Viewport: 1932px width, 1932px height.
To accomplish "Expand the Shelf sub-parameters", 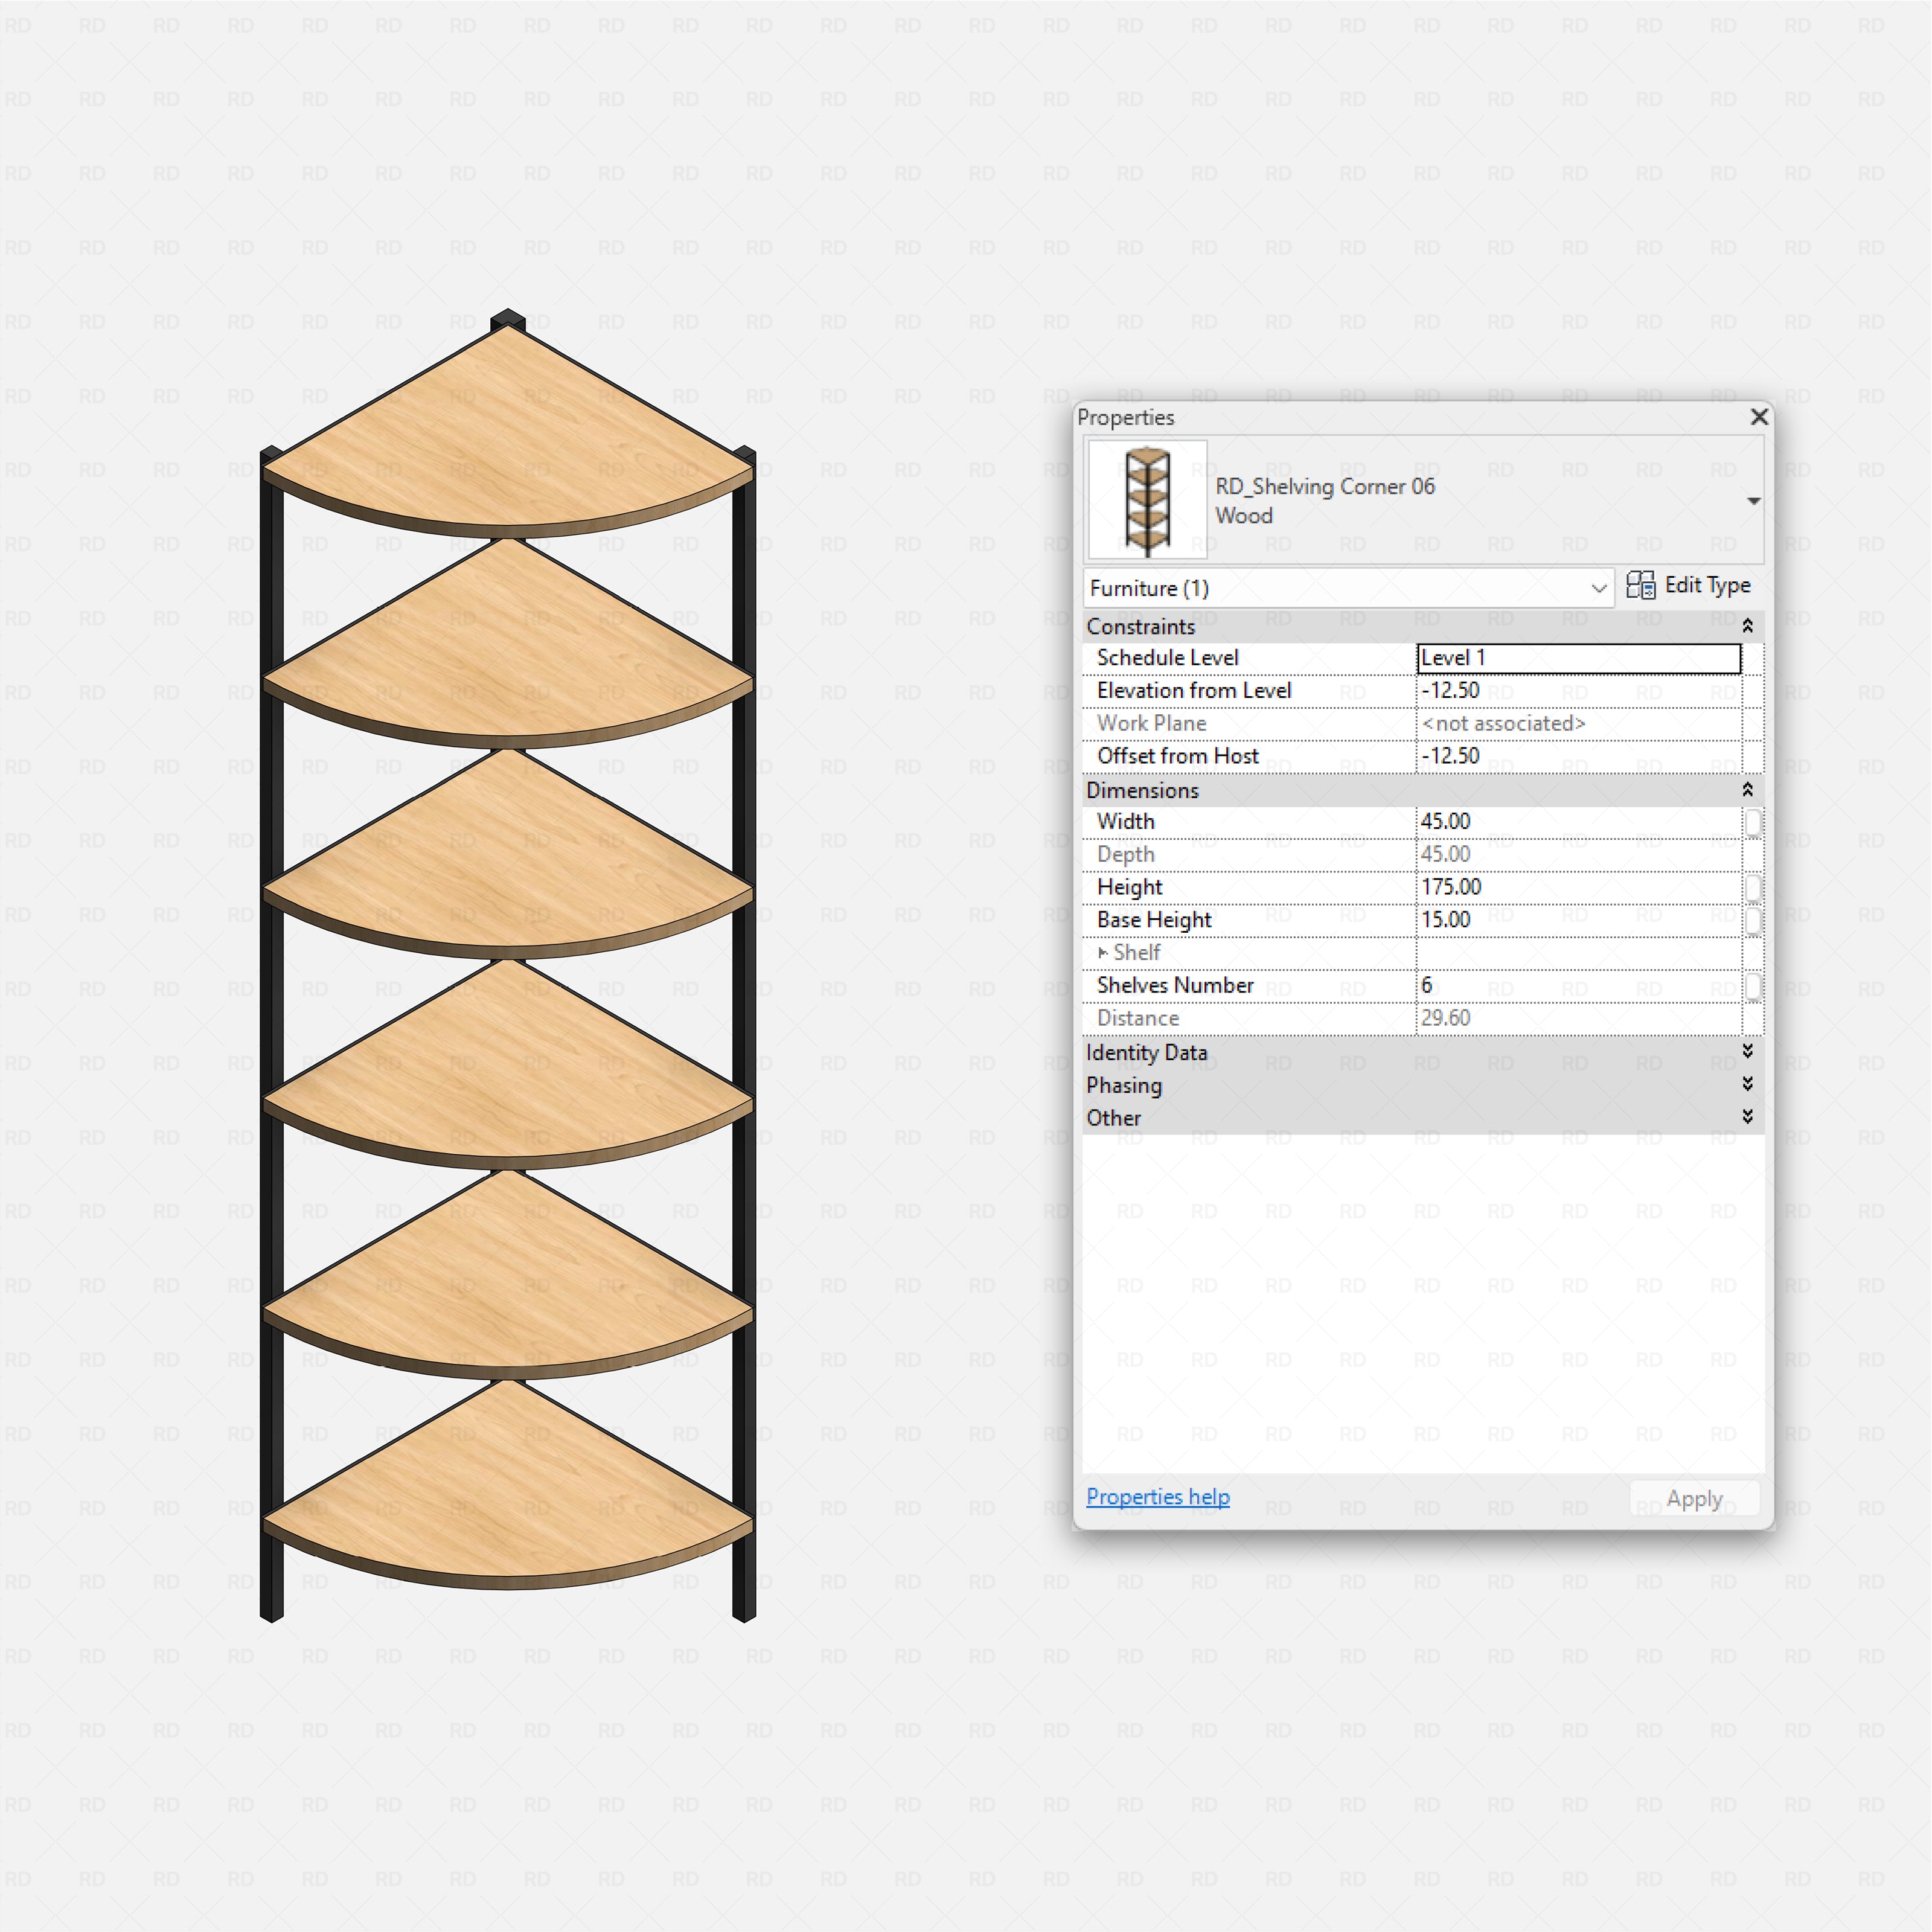I will coord(1101,952).
